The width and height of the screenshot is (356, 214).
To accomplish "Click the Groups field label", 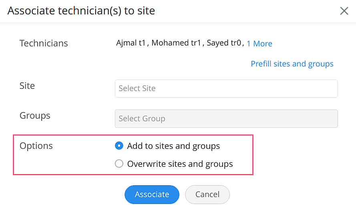I will tap(35, 116).
